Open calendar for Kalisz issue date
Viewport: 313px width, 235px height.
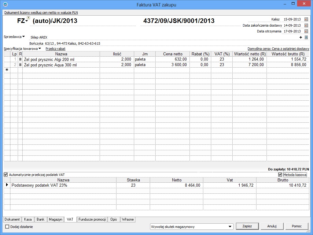pos(306,19)
